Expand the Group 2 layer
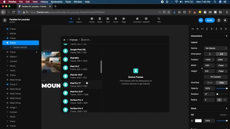Image resolution: width=230 pixels, height=129 pixels. click(4, 85)
